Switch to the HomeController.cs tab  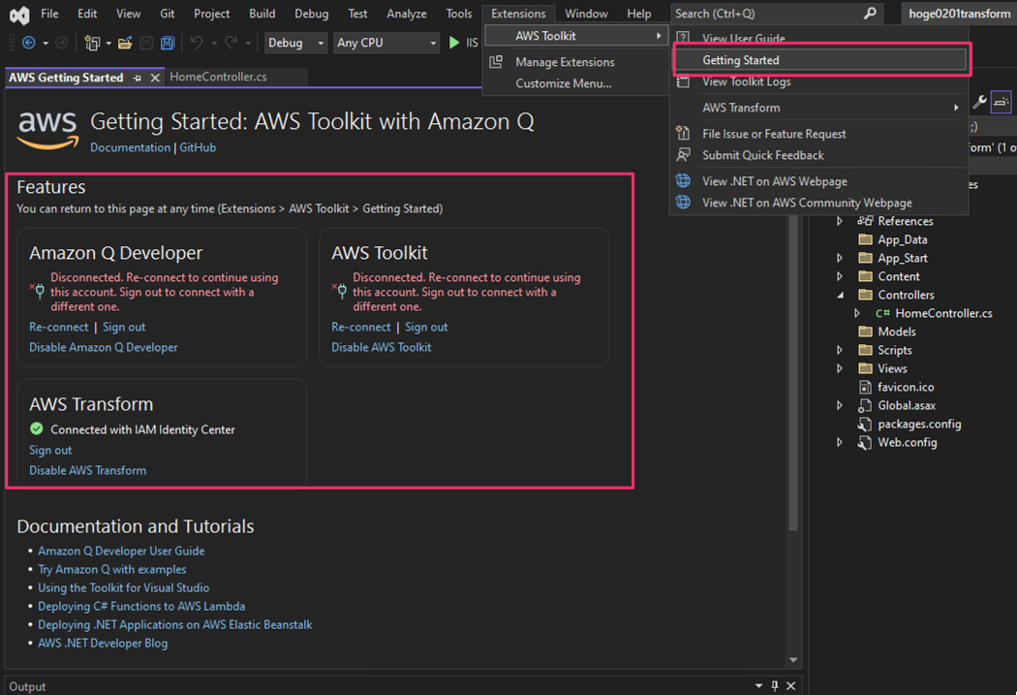click(x=218, y=77)
